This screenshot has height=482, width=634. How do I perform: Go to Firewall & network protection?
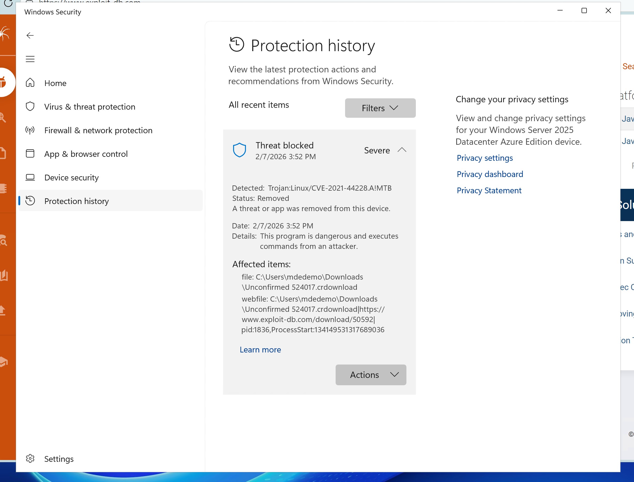click(x=98, y=130)
